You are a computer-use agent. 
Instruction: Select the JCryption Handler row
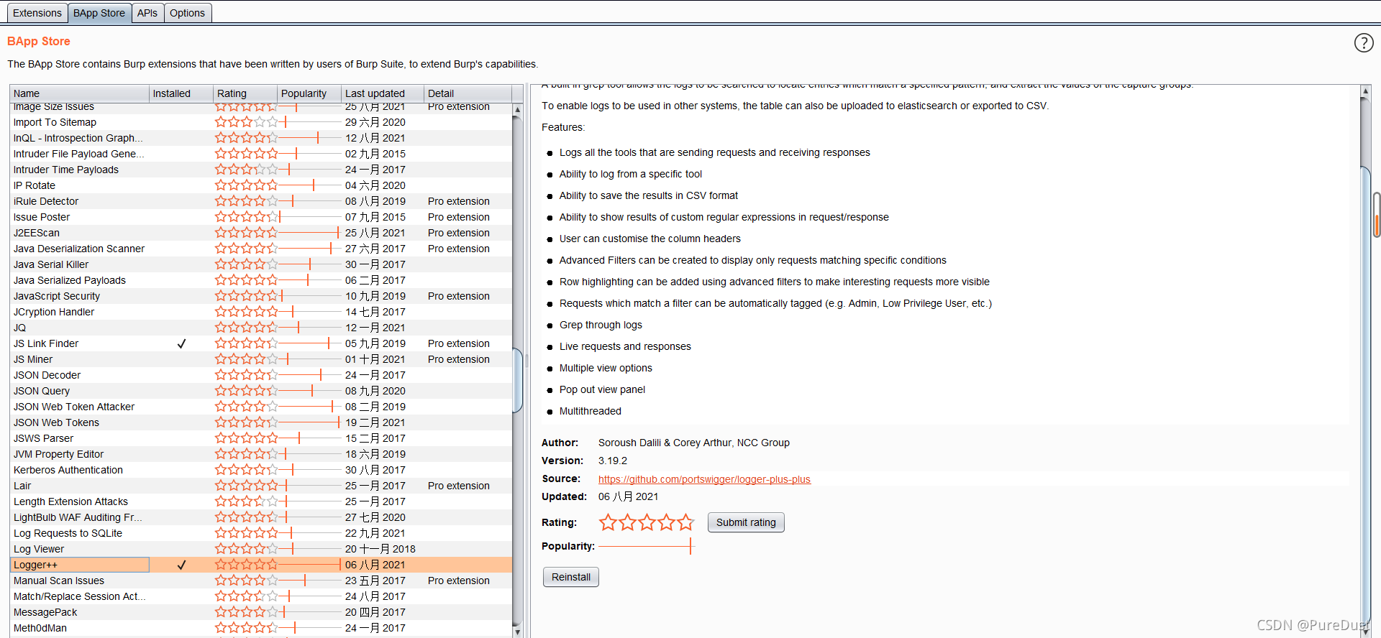click(x=262, y=312)
